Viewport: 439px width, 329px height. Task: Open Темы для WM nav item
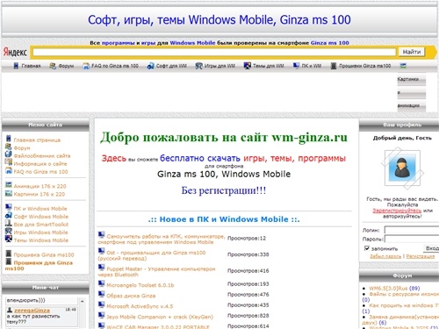268,66
